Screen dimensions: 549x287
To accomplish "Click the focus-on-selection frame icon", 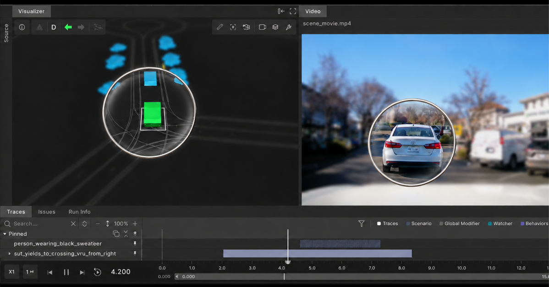I will pos(233,27).
